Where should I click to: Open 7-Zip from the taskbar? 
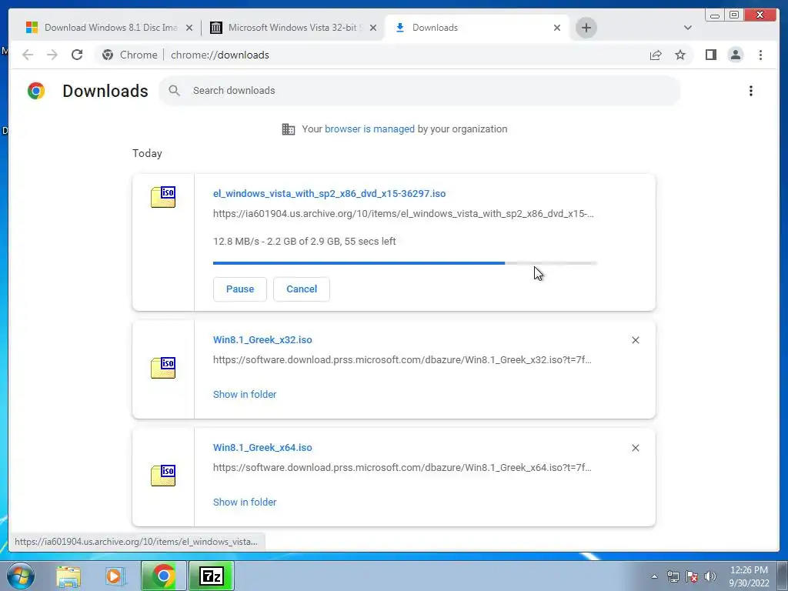[212, 576]
